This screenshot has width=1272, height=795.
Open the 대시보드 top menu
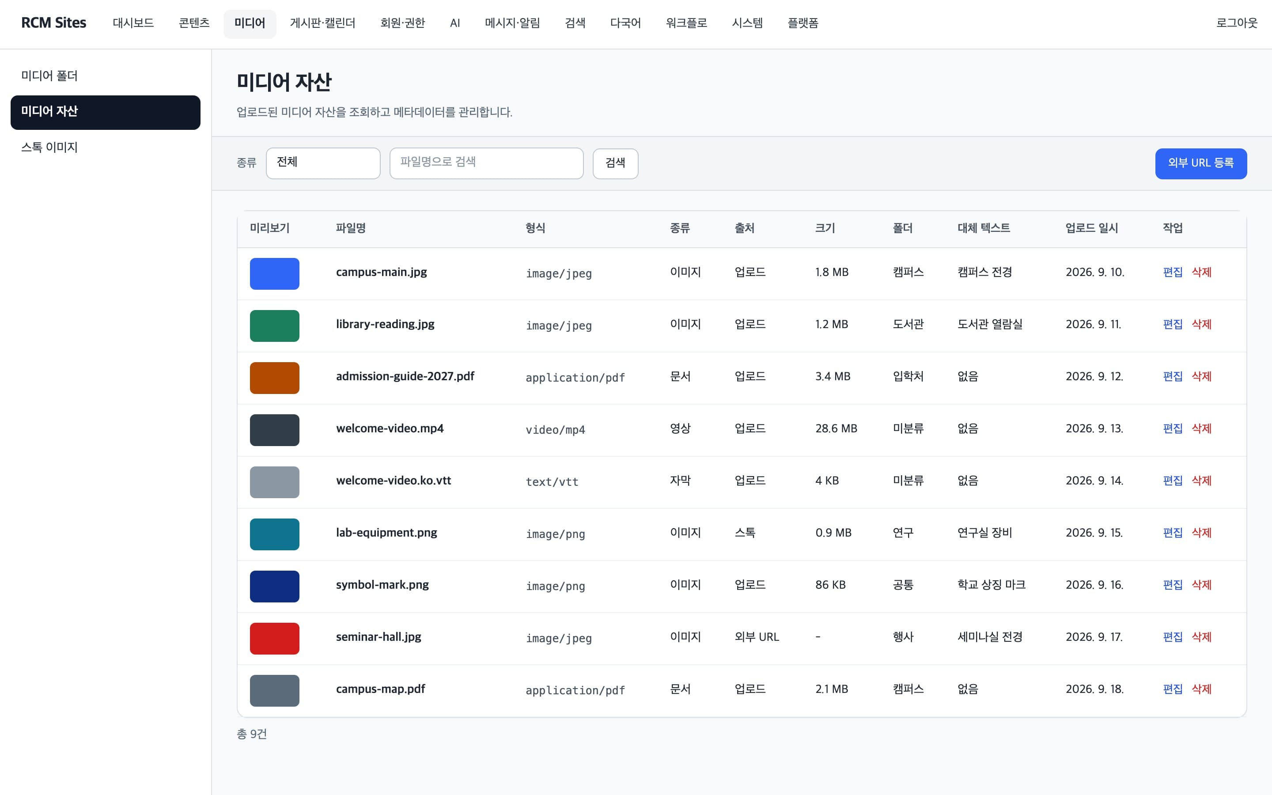pos(133,23)
